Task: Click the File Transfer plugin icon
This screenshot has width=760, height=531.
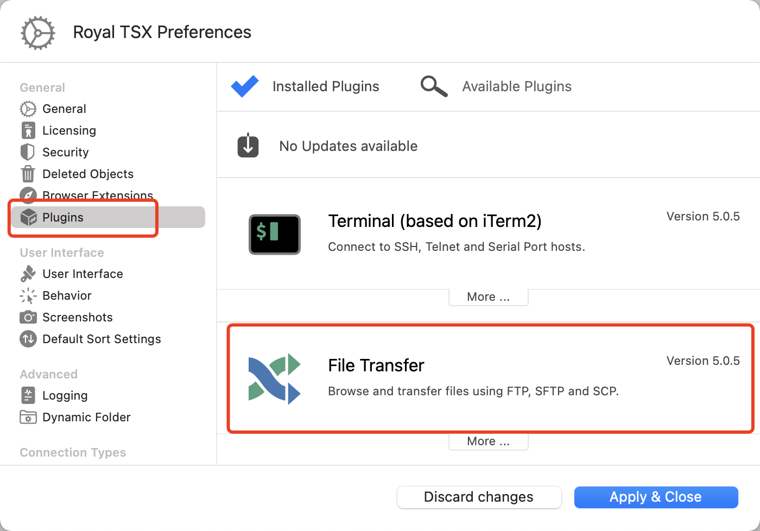Action: pyautogui.click(x=275, y=378)
